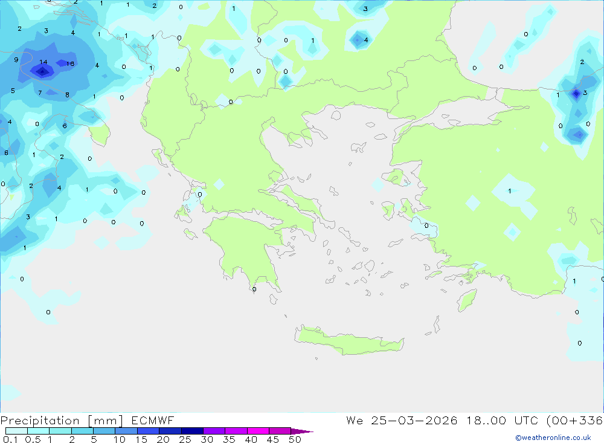Click the "5" label under the legend bar
The image size is (604, 443).
pyautogui.click(x=94, y=439)
